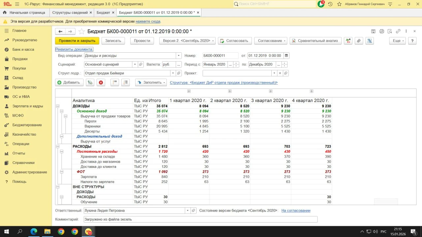Open the calendar picker for document date
Image resolution: width=422 pixels, height=237 pixels.
(x=286, y=56)
